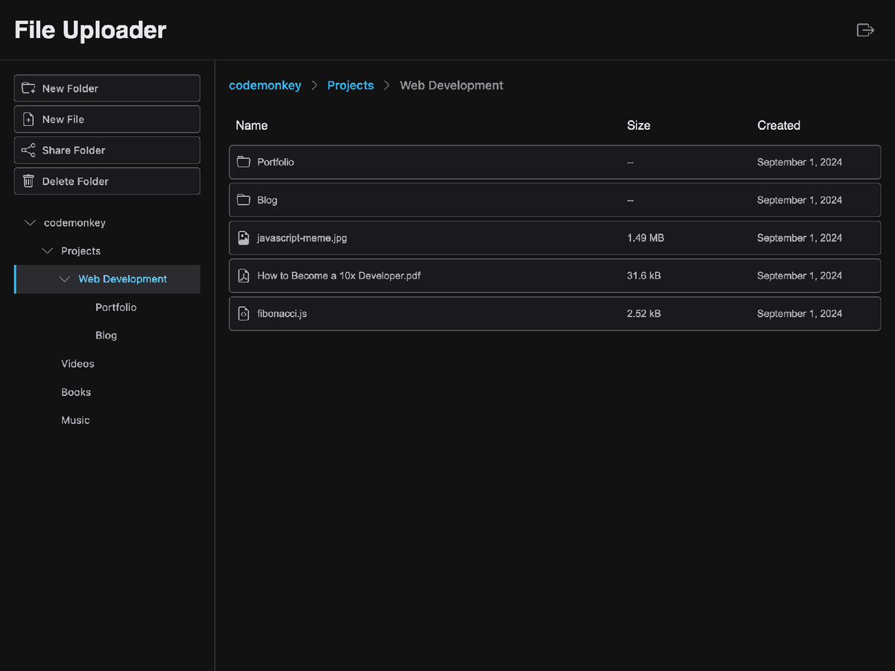
Task: Click the Name column header
Action: [251, 125]
